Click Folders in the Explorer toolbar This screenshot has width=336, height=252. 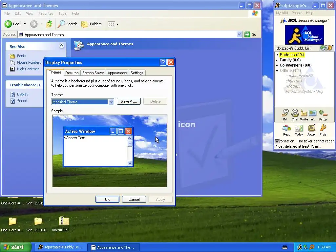point(92,24)
